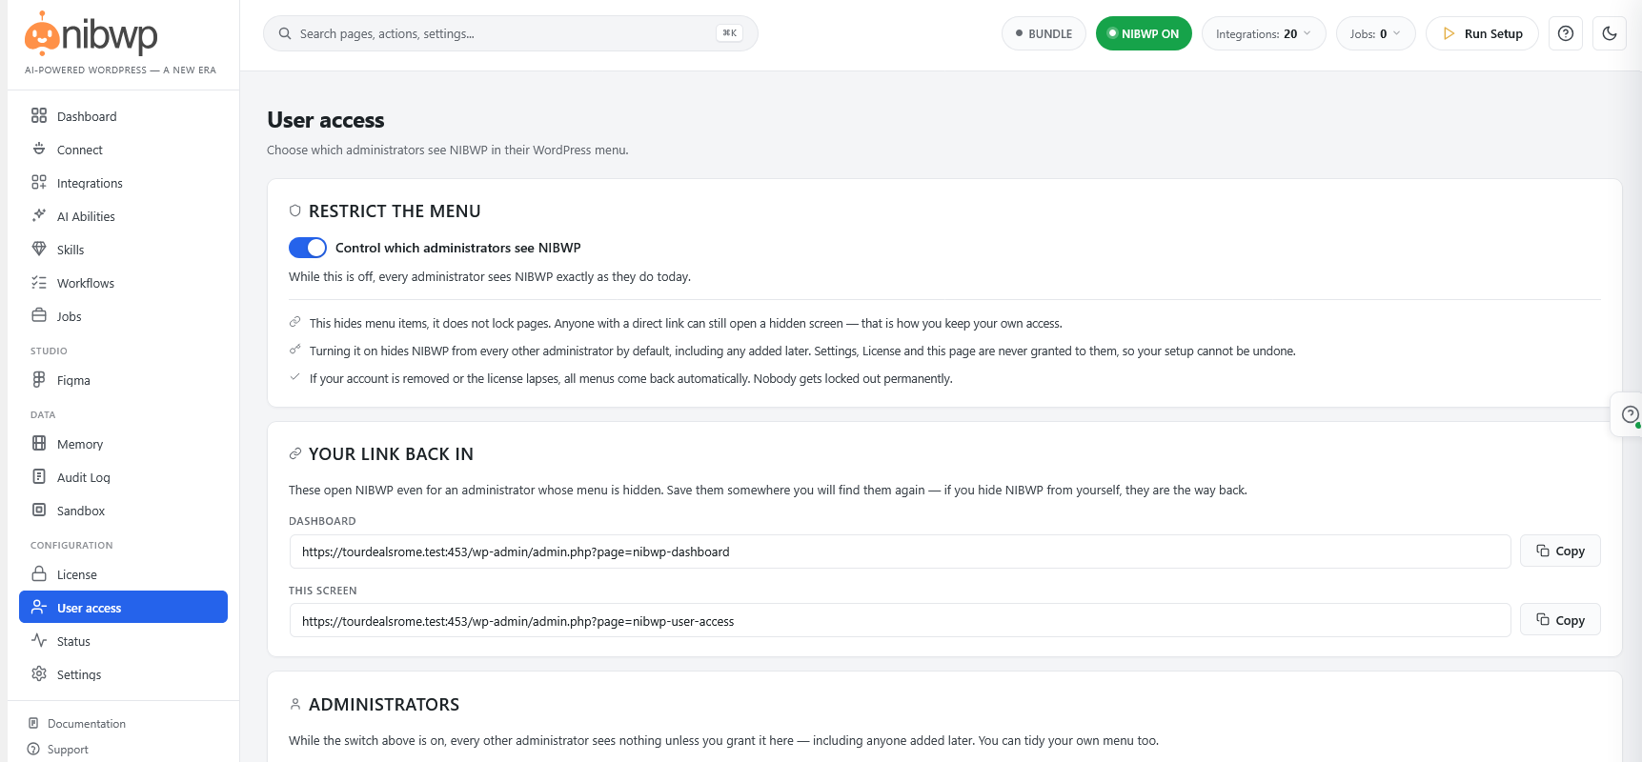Expand the Integrations: 20 dropdown
Viewport: 1642px width, 762px height.
click(1264, 33)
